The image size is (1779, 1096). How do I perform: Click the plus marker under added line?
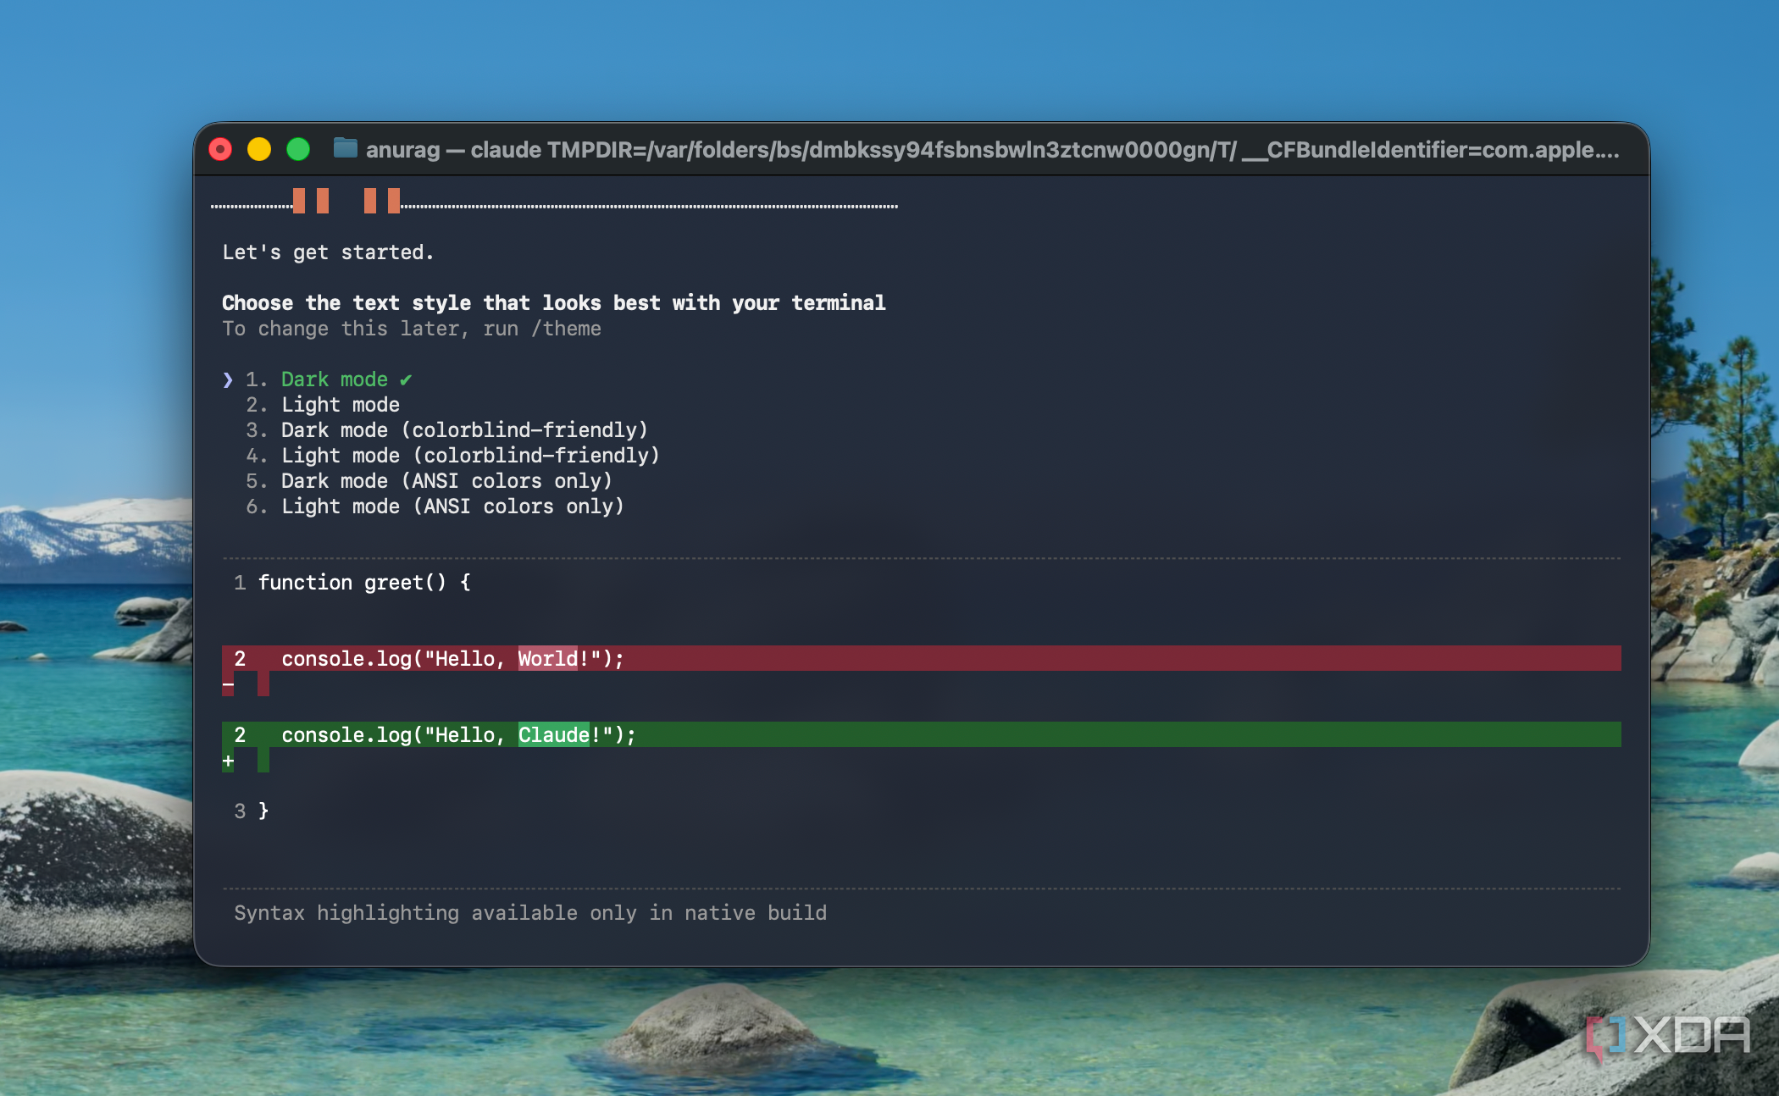coord(228,761)
